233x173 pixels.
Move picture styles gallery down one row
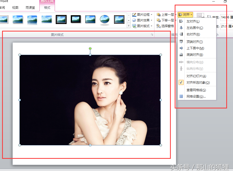coord(129,20)
